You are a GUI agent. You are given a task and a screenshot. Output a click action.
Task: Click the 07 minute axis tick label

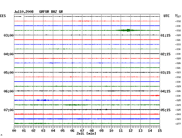coord(82,130)
